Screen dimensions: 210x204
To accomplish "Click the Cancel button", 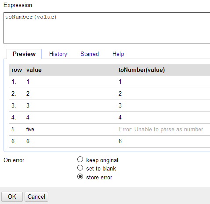I will tap(36, 197).
